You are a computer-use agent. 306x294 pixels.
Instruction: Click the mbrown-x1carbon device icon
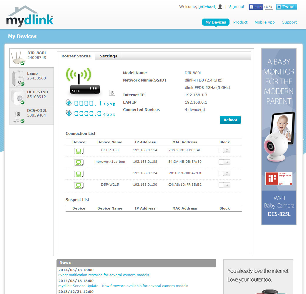point(79,162)
